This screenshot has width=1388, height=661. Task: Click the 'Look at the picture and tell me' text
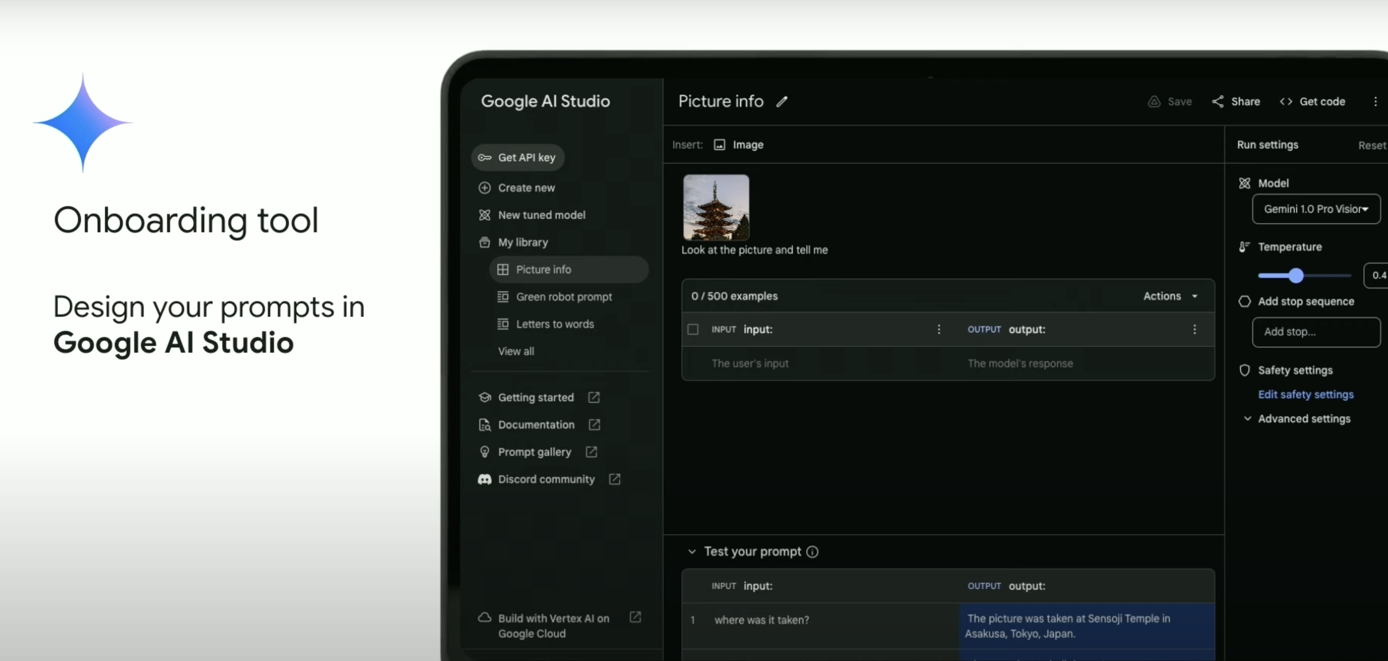click(x=754, y=250)
